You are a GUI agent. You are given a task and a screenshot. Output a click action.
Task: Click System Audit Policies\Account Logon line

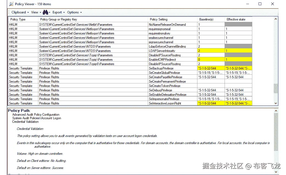pos(37,118)
